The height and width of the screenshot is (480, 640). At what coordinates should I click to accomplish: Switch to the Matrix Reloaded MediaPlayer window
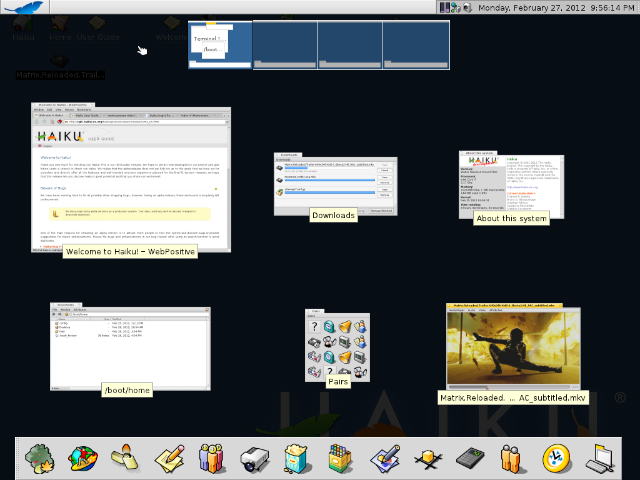click(513, 347)
